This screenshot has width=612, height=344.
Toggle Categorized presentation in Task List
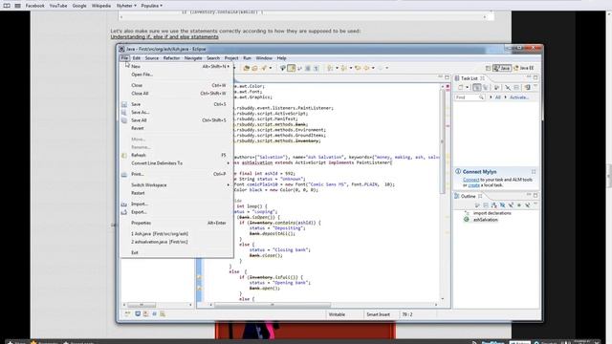coord(476,87)
